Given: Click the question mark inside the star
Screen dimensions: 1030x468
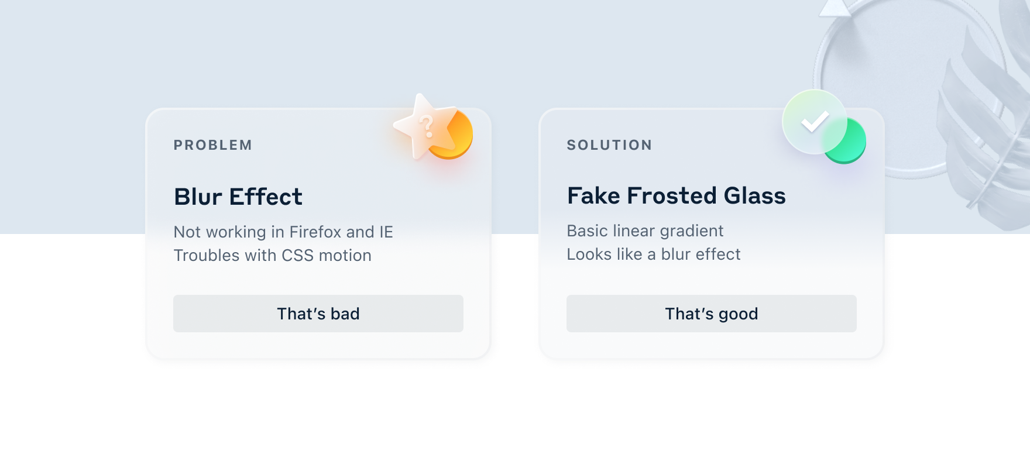Looking at the screenshot, I should [427, 126].
